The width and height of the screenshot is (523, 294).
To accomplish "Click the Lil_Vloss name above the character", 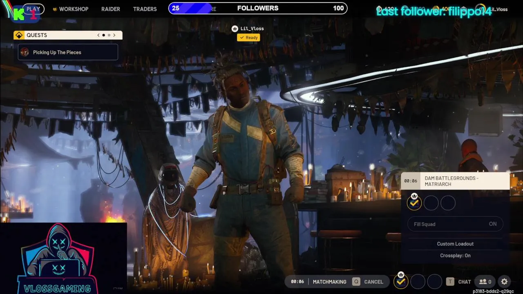I will (252, 29).
